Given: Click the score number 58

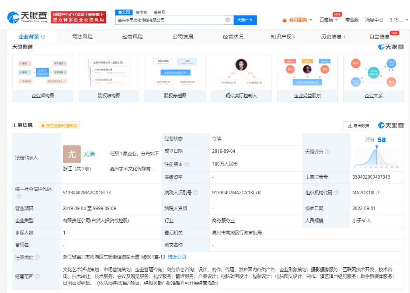Looking at the screenshot, I should 382,140.
